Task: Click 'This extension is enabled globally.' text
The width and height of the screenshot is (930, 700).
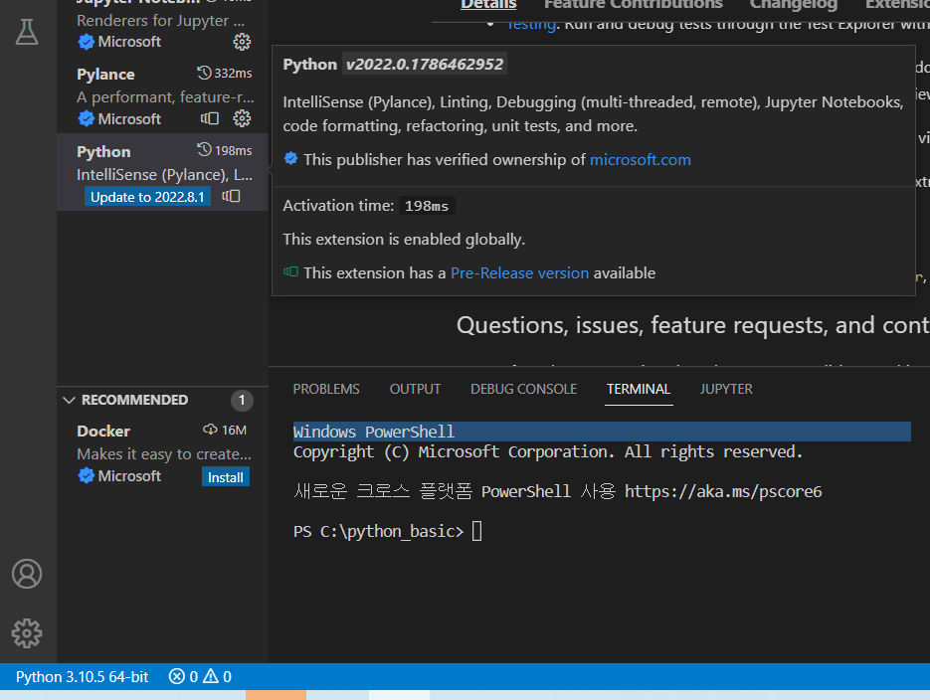Action: (404, 239)
